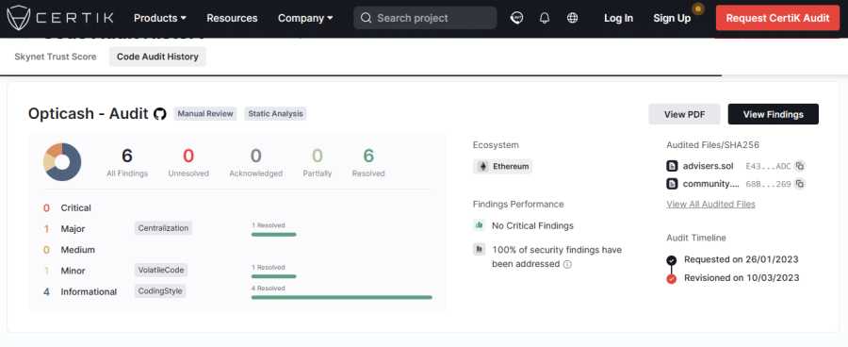Click the Major severity row label
Viewport: 848px width, 347px height.
[73, 228]
